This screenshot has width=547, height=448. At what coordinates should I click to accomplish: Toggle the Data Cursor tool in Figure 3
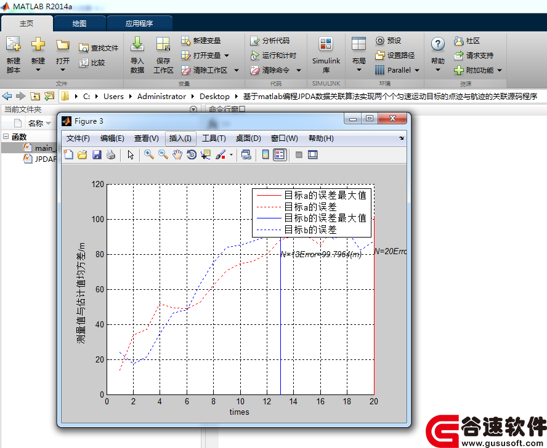206,154
